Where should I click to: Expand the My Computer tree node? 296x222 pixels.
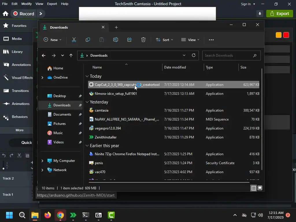pos(42,161)
